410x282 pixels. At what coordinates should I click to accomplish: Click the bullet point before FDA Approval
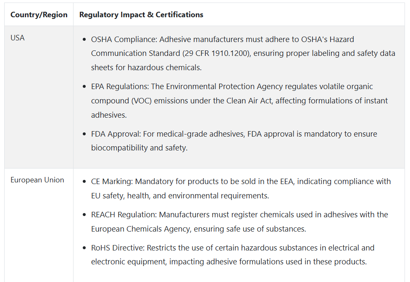pyautogui.click(x=84, y=134)
